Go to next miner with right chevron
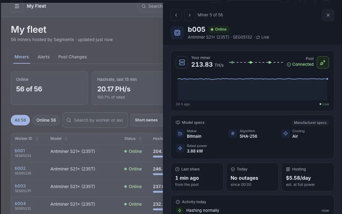 pyautogui.click(x=190, y=15)
